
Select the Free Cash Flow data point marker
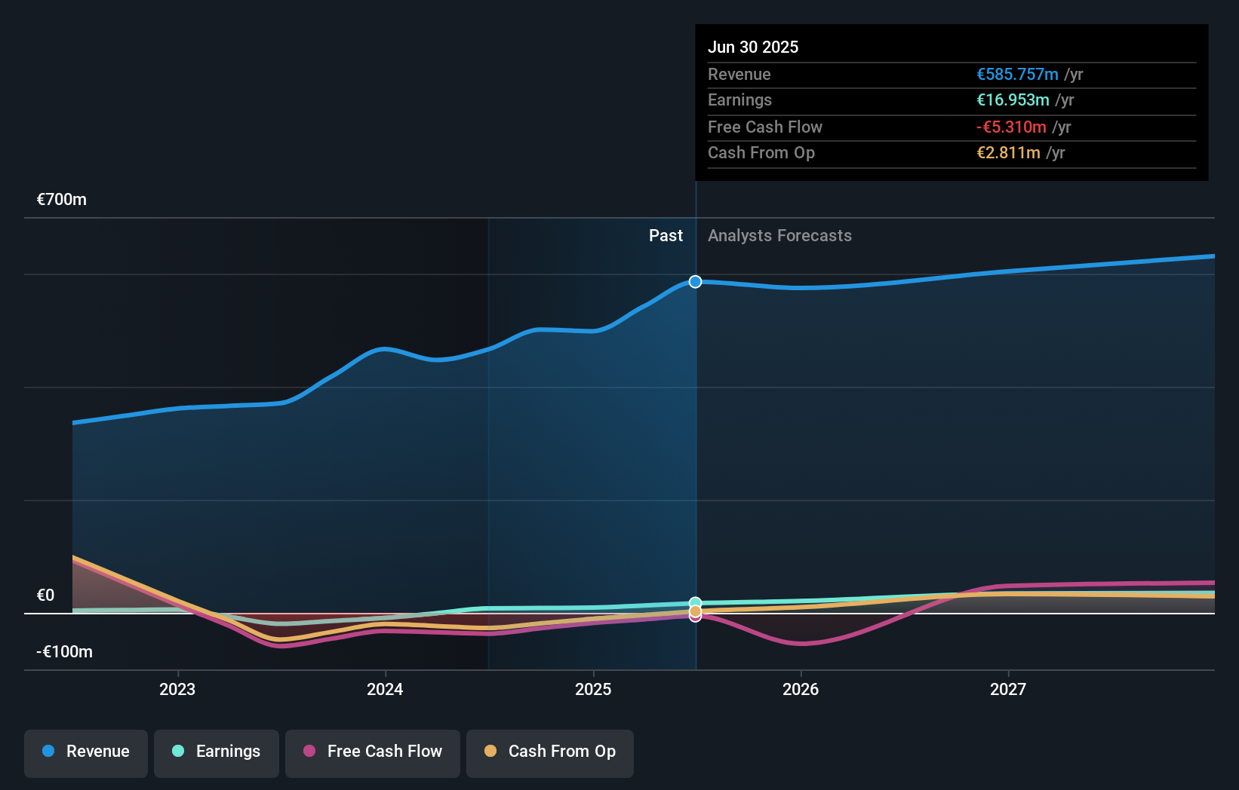click(x=696, y=617)
